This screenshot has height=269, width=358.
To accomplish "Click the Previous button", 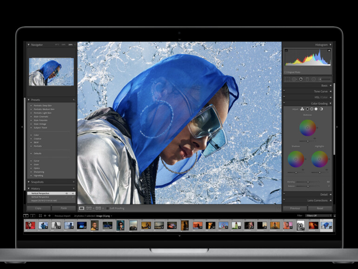I will tap(295, 208).
